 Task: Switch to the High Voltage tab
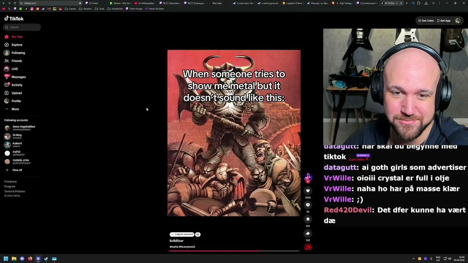pyautogui.click(x=343, y=3)
